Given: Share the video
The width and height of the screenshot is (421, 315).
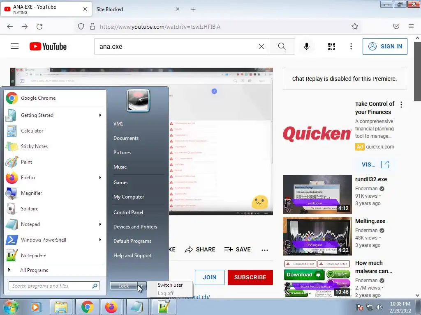Looking at the screenshot, I should coord(200,250).
